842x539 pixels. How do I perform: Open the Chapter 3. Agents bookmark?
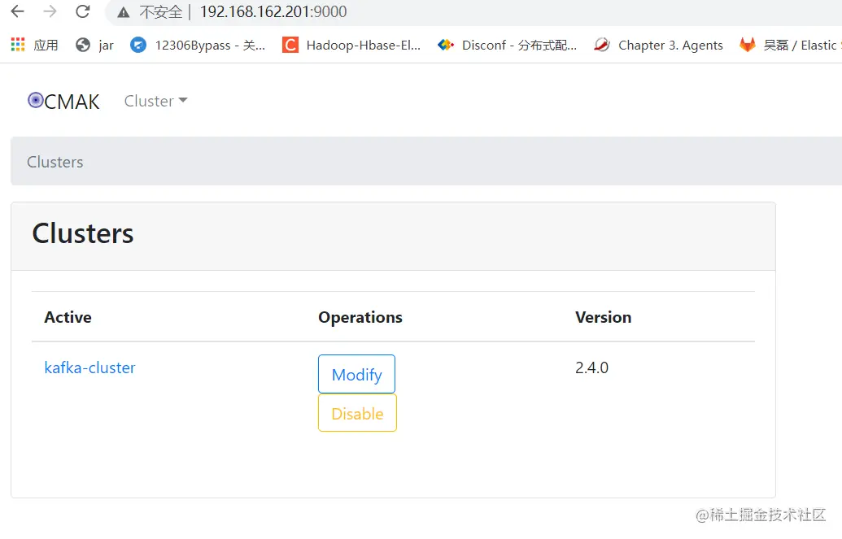pyautogui.click(x=670, y=45)
